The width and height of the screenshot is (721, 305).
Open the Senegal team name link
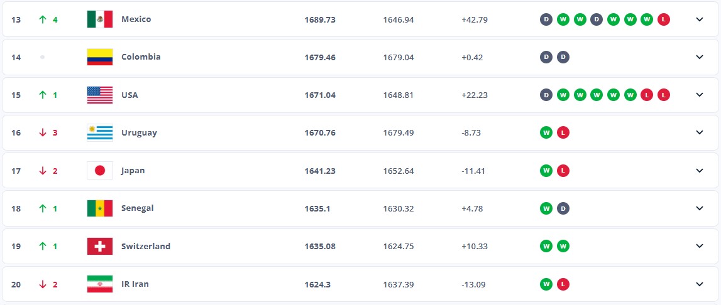coord(137,208)
